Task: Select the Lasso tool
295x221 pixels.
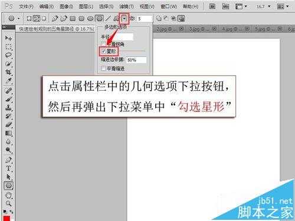Action: pos(8,55)
